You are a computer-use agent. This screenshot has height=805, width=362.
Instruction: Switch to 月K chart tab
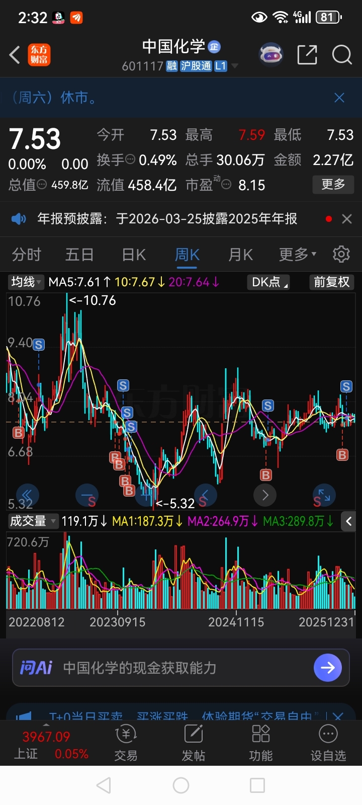[x=241, y=255]
